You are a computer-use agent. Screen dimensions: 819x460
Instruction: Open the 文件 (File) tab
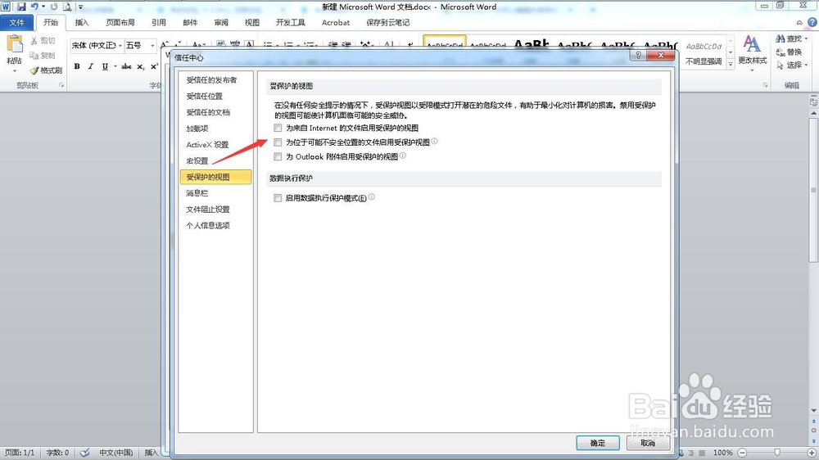(x=16, y=22)
